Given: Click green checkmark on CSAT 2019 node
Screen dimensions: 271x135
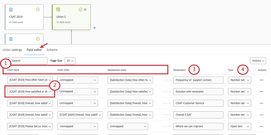Looking at the screenshot, I should [38, 10].
